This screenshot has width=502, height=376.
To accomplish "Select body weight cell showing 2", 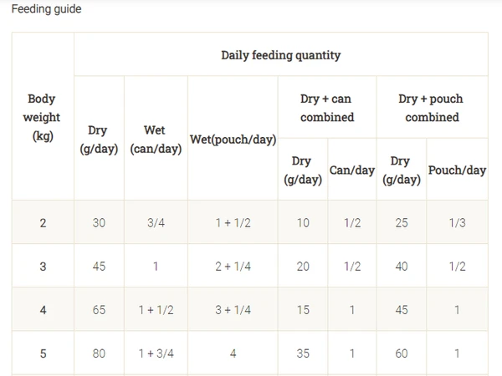I will (x=42, y=222).
